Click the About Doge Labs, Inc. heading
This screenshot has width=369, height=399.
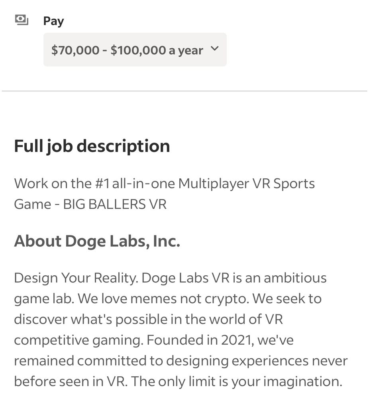tap(97, 241)
